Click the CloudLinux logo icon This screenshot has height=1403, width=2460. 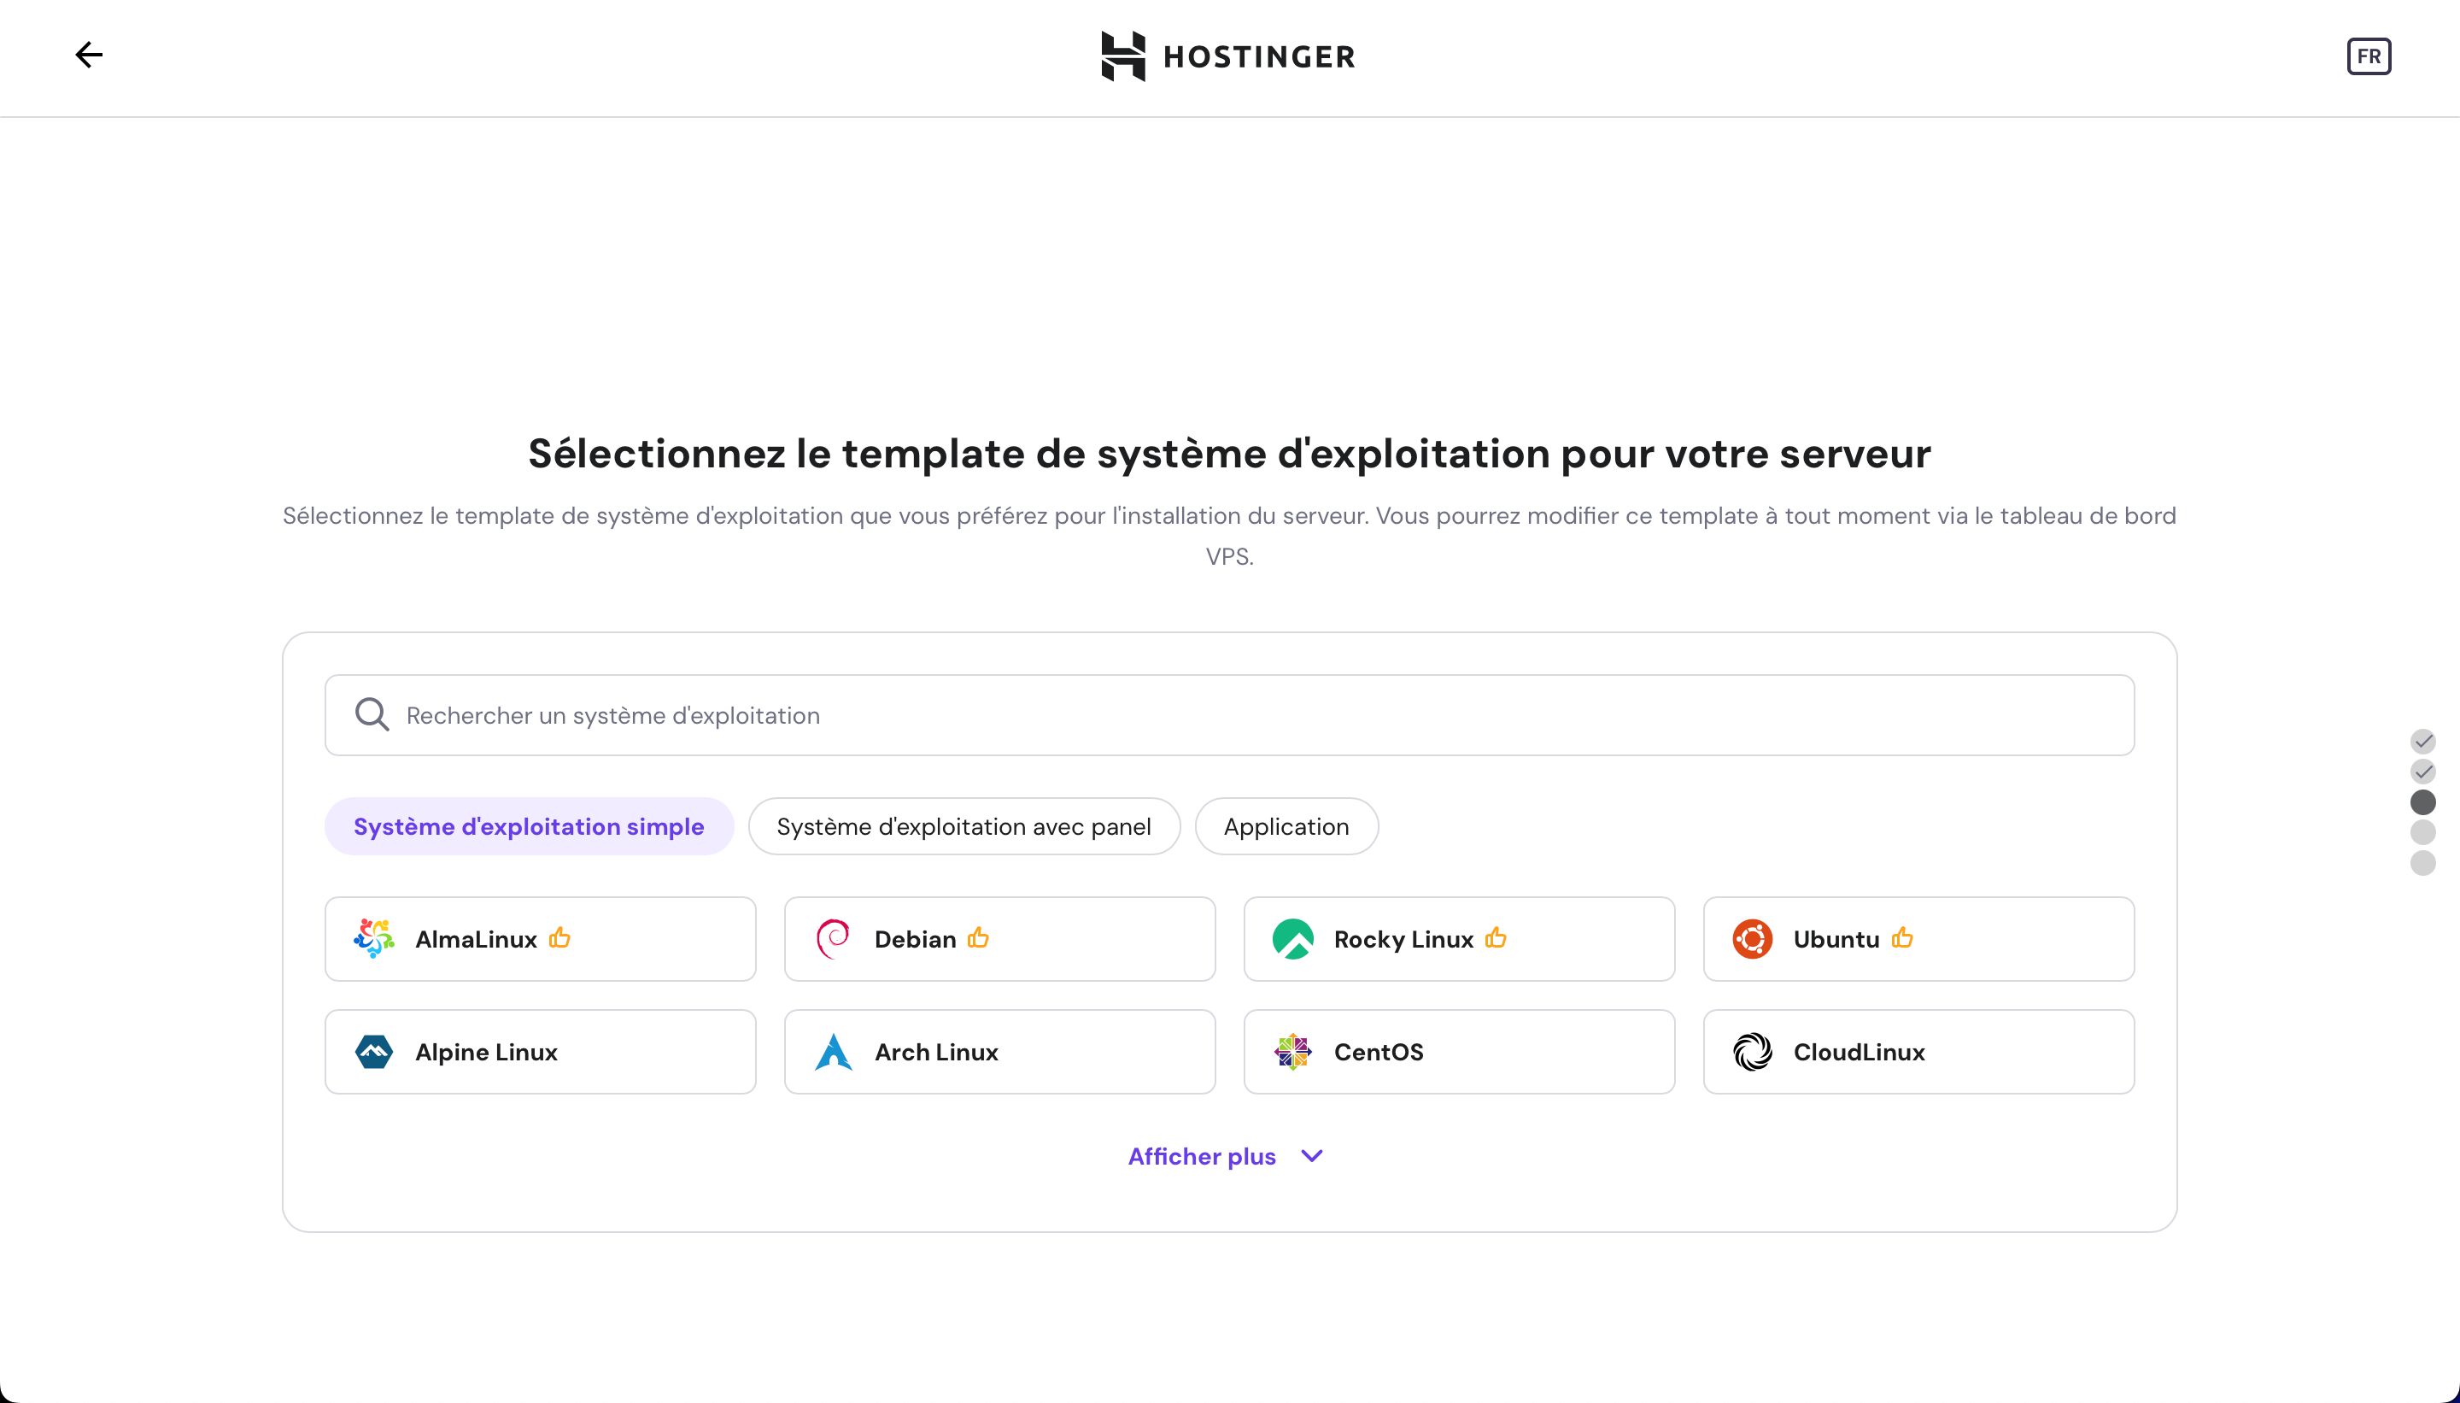point(1752,1051)
